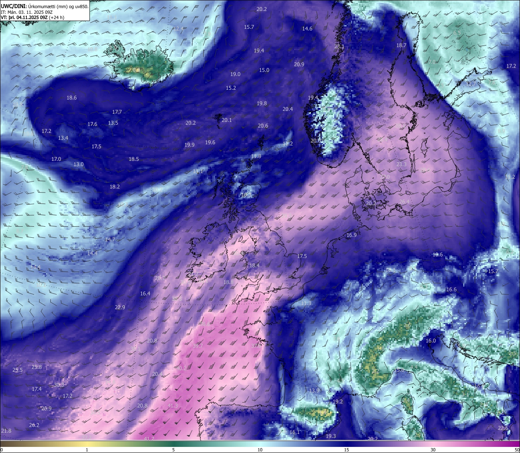
Task: Click the 18.7 value over northern Sweden
Action: [x=401, y=45]
